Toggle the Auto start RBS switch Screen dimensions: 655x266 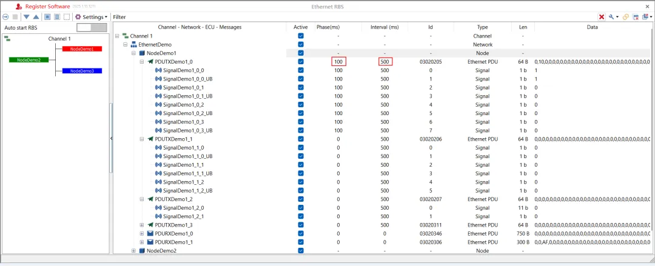(x=92, y=27)
